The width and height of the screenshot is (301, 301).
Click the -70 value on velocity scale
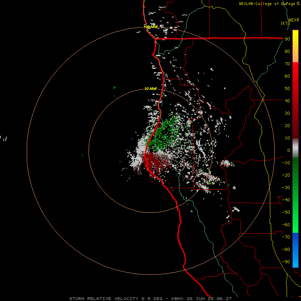pos(286,237)
